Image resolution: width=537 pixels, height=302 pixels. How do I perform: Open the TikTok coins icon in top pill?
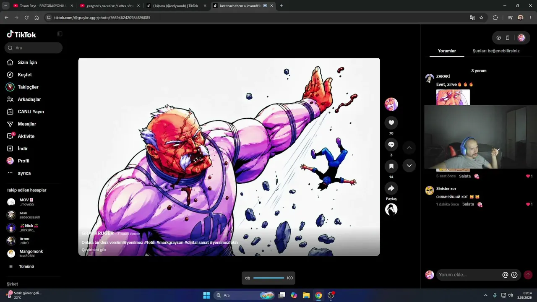498,38
